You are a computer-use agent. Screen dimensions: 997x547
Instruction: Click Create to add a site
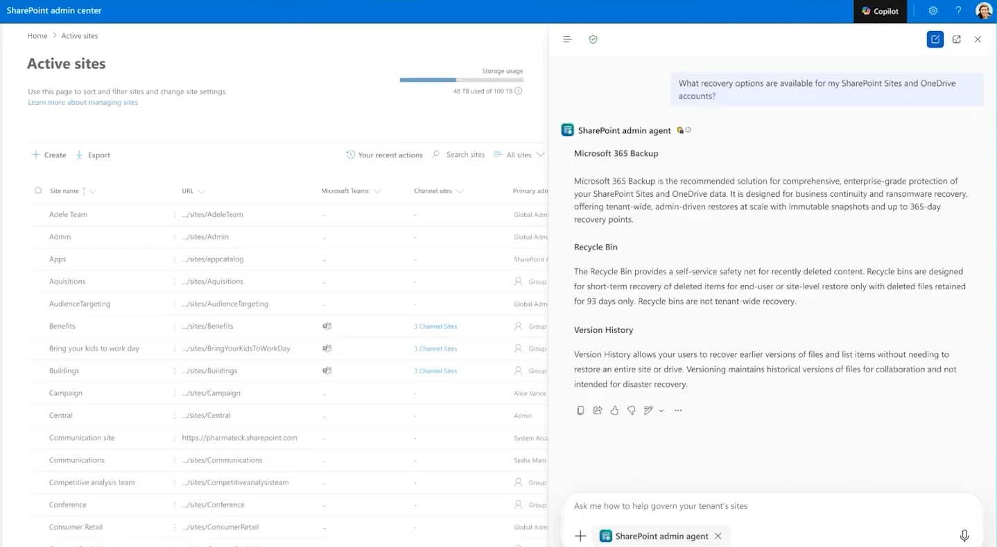pyautogui.click(x=49, y=155)
